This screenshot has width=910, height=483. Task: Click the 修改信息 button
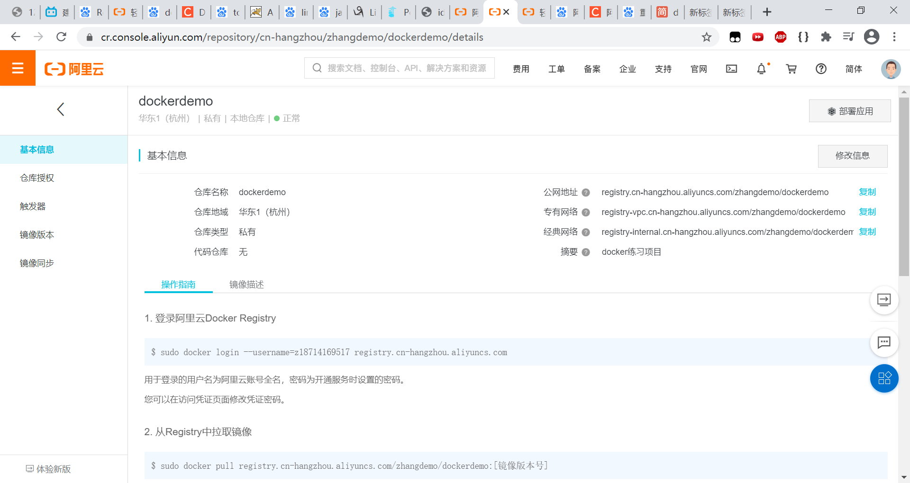(853, 156)
